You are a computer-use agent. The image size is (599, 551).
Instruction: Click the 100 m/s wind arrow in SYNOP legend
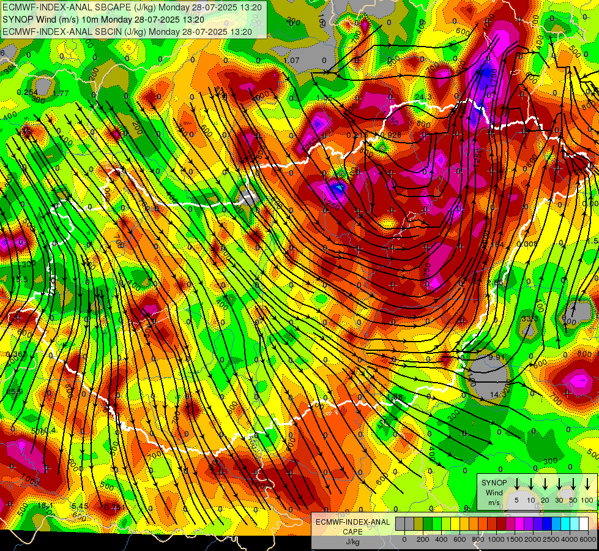coord(587,484)
